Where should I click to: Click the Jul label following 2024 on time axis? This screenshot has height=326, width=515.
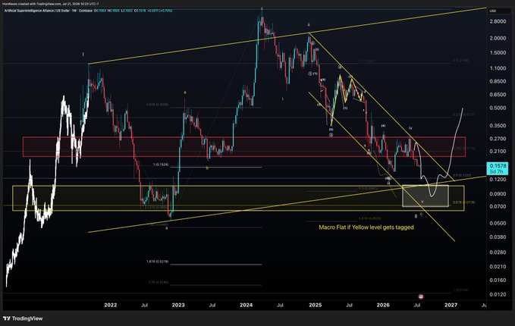[x=280, y=305]
